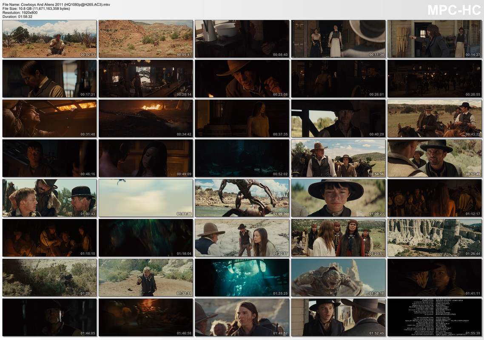The image size is (484, 340).
Task: Click the canyon landscape frame at 01:26:44
Action: pos(435,238)
